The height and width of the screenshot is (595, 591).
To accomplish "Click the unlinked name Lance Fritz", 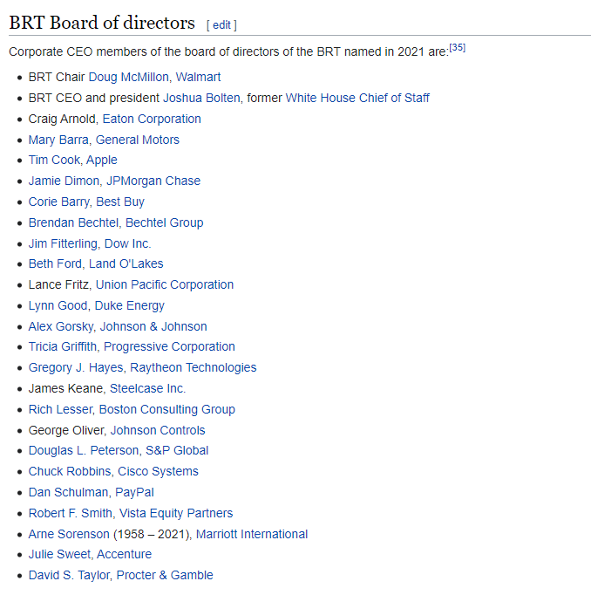I will [58, 284].
